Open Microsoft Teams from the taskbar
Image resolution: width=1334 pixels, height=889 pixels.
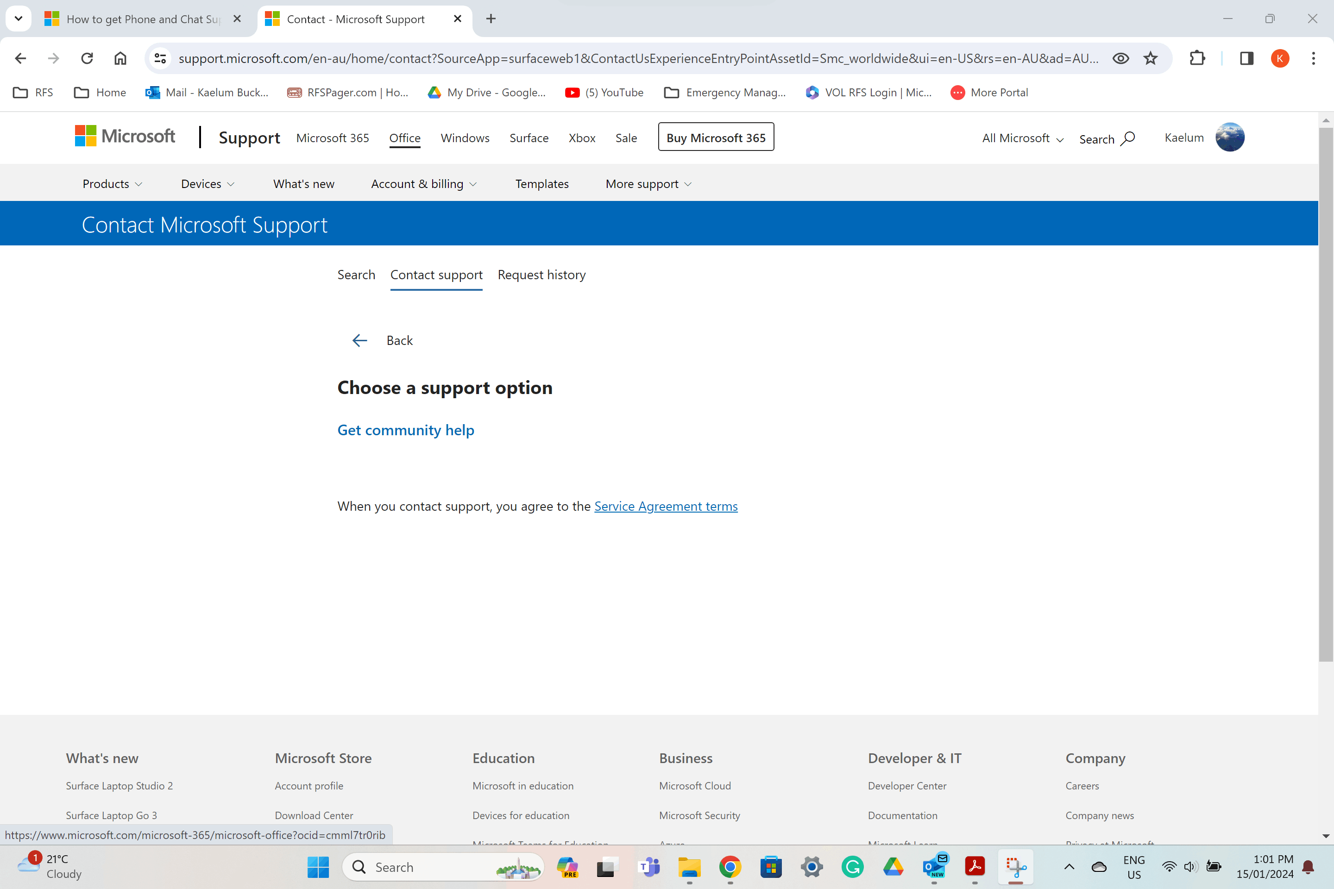tap(649, 867)
